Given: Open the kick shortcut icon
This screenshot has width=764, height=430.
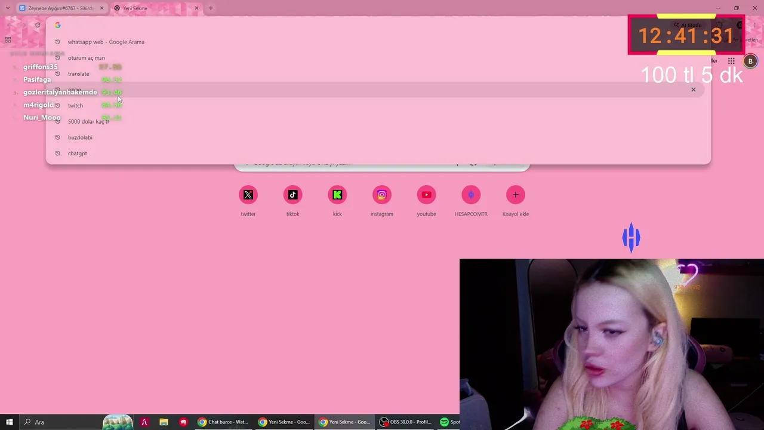Looking at the screenshot, I should click(x=337, y=195).
